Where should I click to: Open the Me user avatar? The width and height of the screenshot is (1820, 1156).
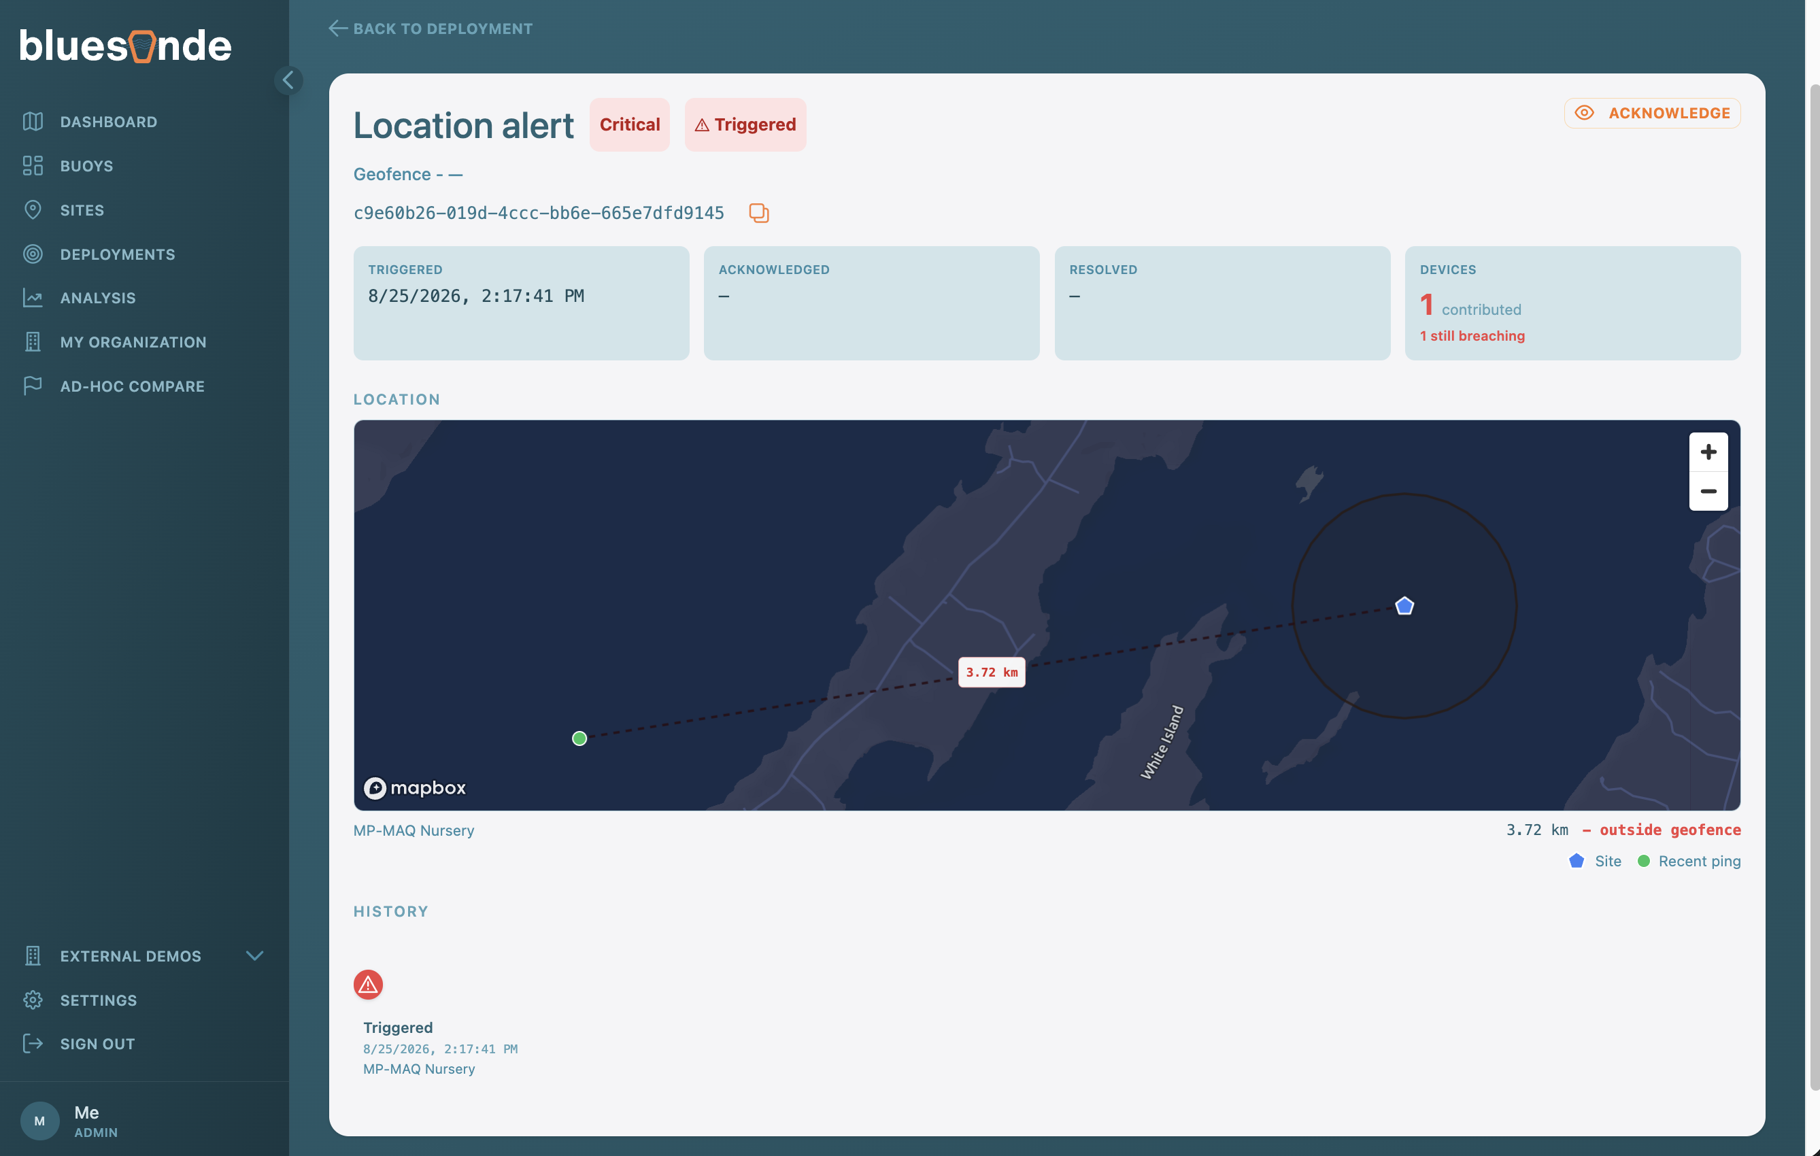pos(39,1121)
